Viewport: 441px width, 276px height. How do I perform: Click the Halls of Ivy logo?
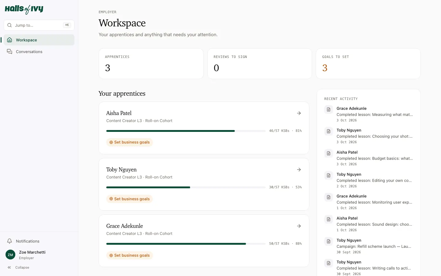tap(24, 9)
